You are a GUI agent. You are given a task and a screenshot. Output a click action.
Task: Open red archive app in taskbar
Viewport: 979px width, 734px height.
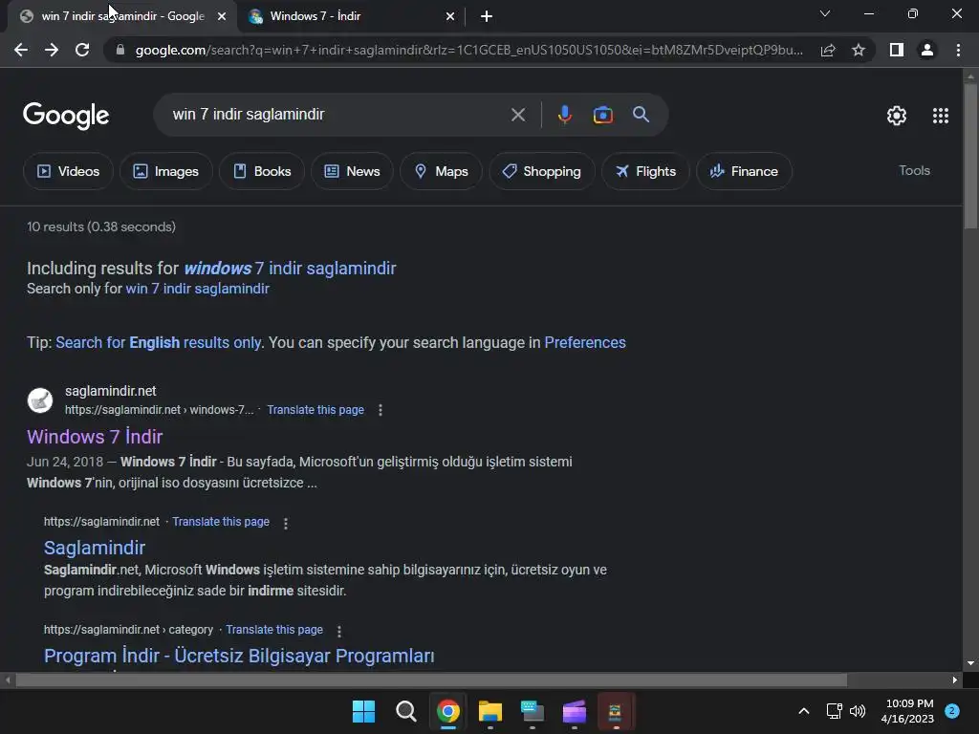tap(616, 711)
